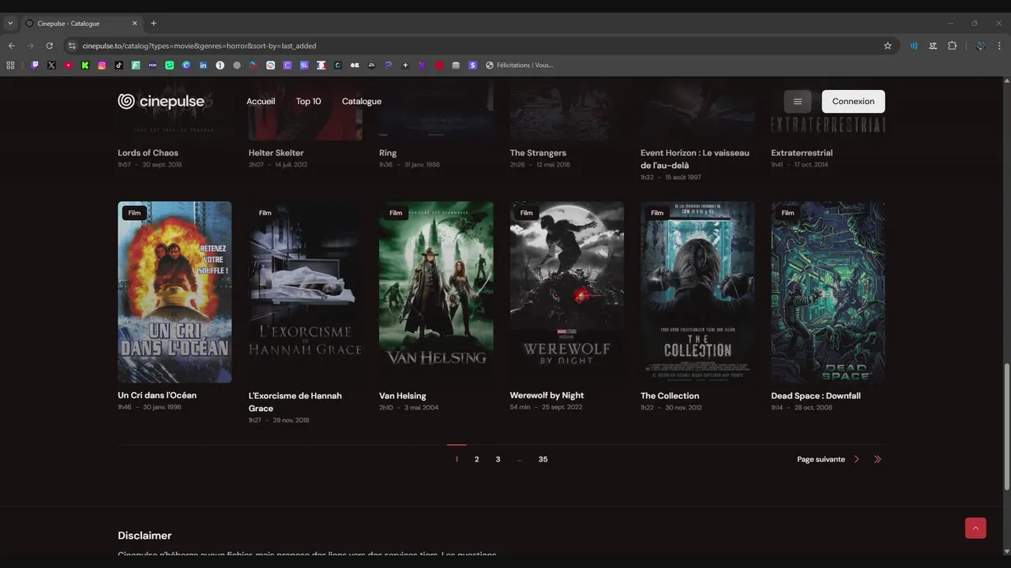Bookmark this page with the star icon

point(888,46)
